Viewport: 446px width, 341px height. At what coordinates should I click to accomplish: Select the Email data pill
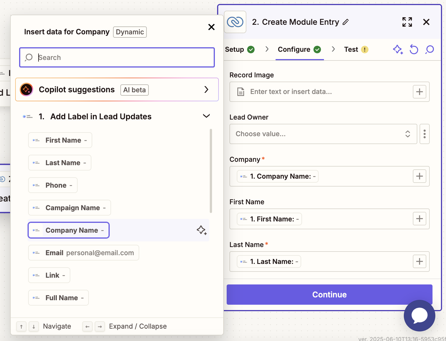pos(84,253)
